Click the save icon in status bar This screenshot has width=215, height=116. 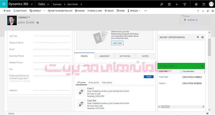pyautogui.click(x=207, y=113)
